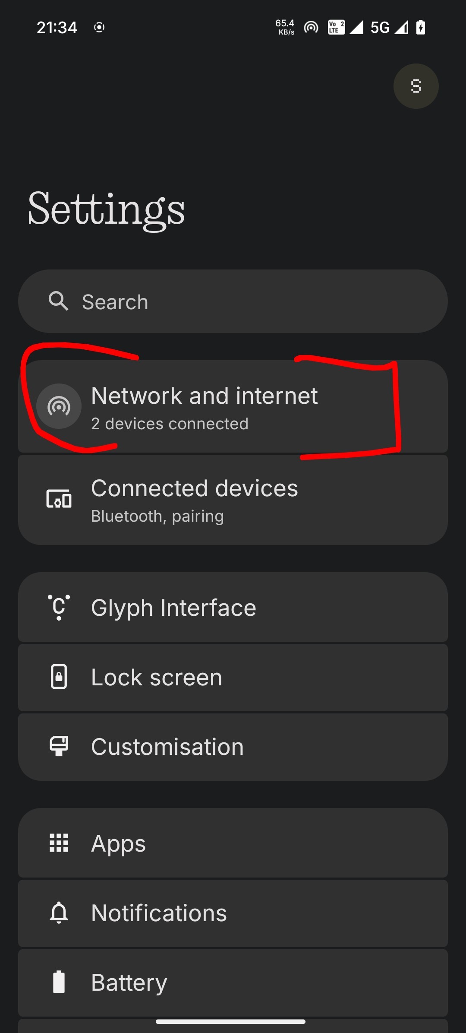Tap the Apps grid icon
Viewport: 466px width, 1033px height.
point(59,843)
